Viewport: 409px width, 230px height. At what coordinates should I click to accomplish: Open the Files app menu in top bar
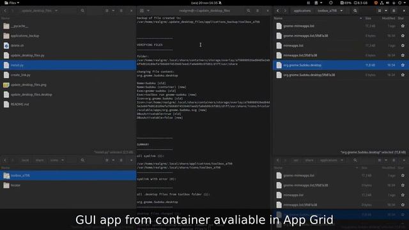pyautogui.click(x=12, y=3)
